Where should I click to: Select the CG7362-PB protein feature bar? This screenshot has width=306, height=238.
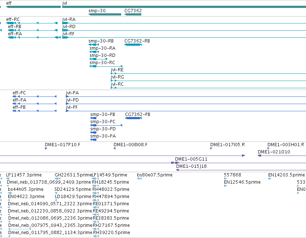(133, 118)
